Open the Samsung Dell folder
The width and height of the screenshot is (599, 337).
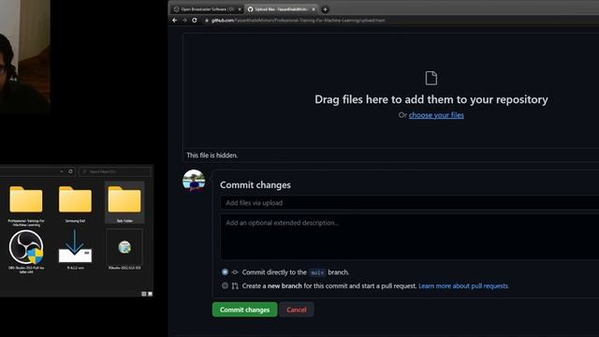pos(75,204)
